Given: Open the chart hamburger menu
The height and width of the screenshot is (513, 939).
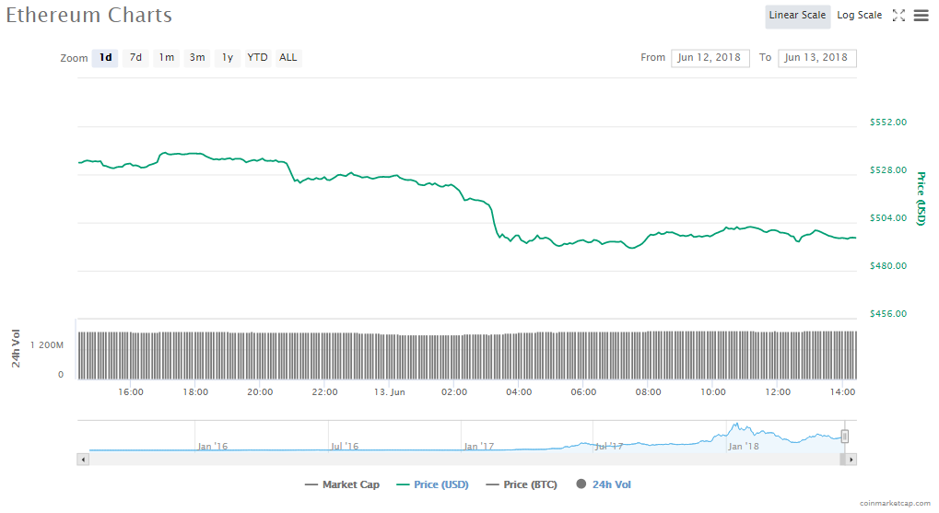Looking at the screenshot, I should click(x=921, y=16).
